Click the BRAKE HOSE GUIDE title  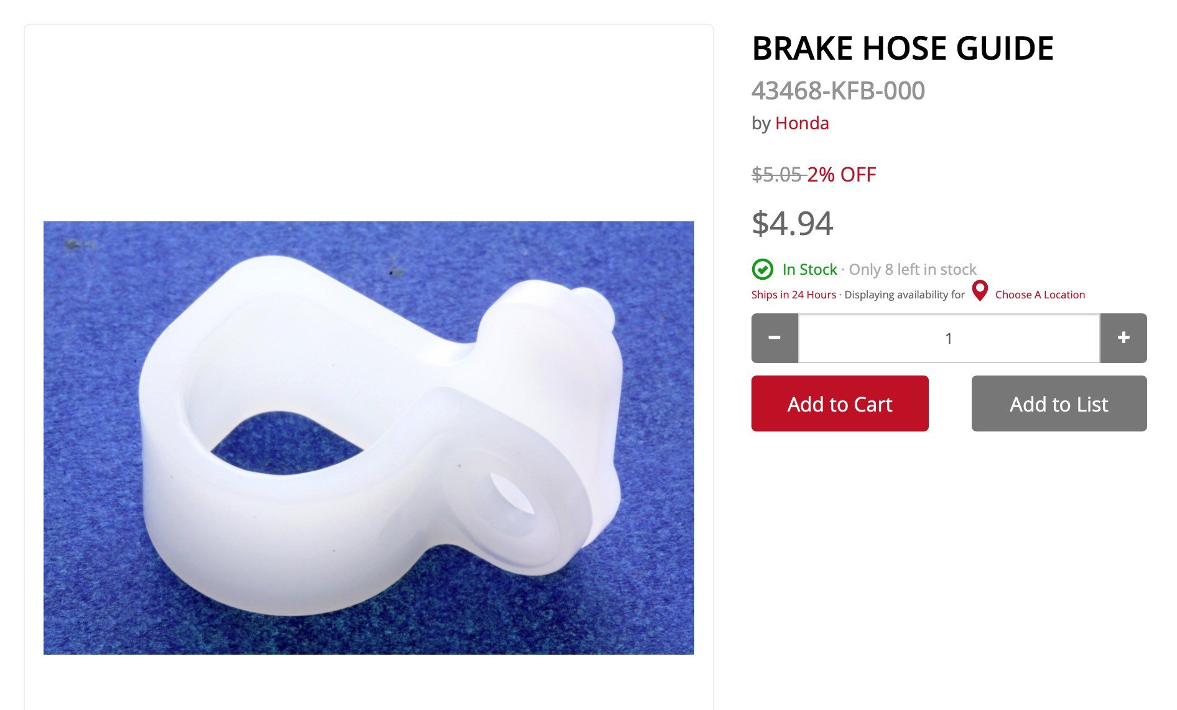click(903, 48)
